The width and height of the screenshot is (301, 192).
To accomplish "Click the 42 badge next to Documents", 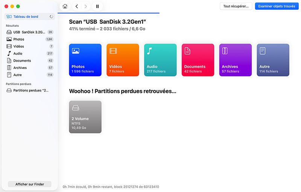I will pyautogui.click(x=50, y=61).
